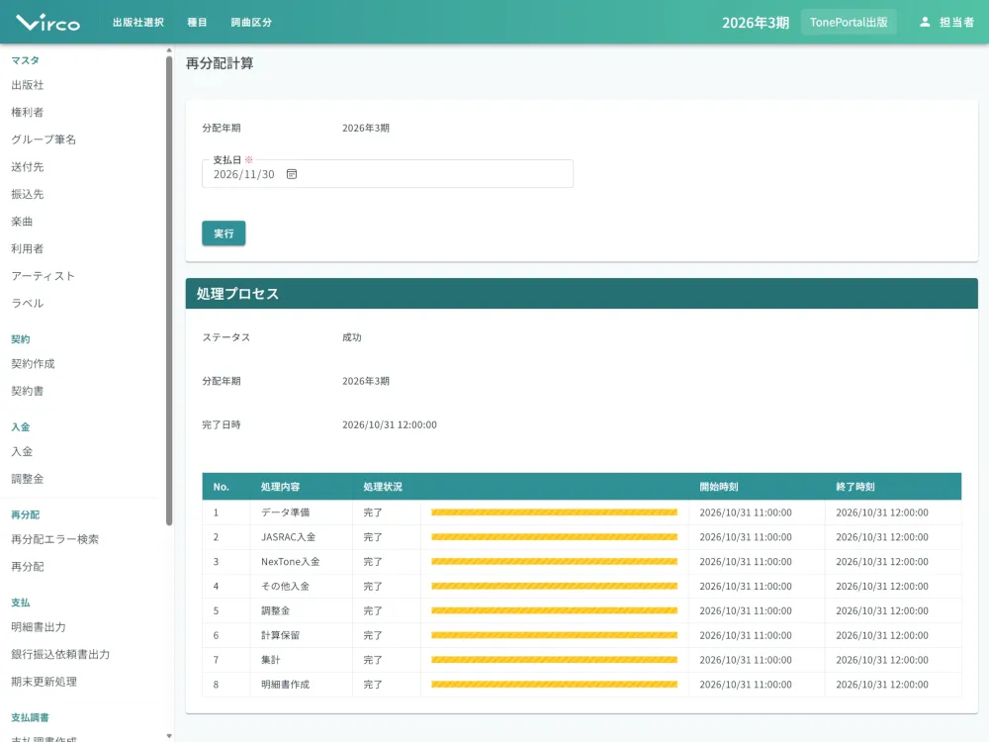
Task: Click the sidebar scroll-down arrow
Action: (169, 736)
